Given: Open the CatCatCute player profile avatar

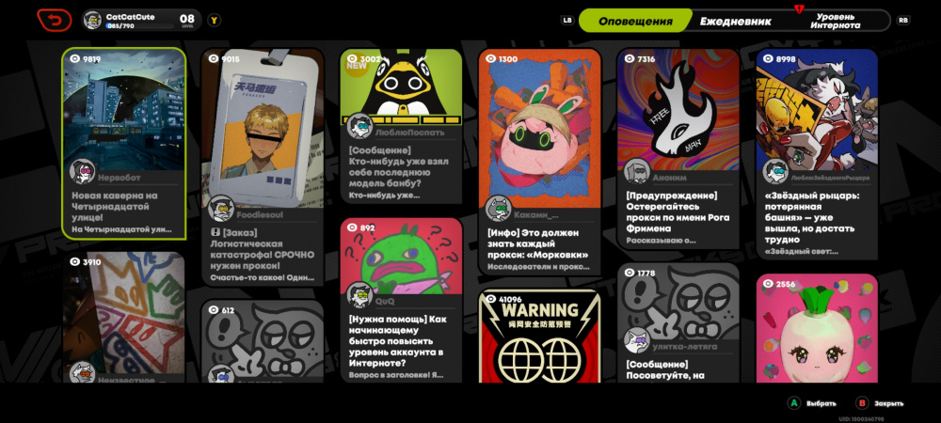Looking at the screenshot, I should point(92,21).
